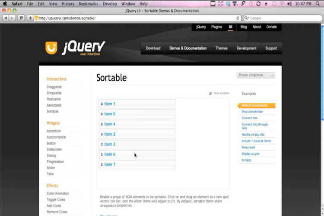This screenshot has width=324, height=216.
Task: Click the Apple menu logo
Action: [5, 3]
